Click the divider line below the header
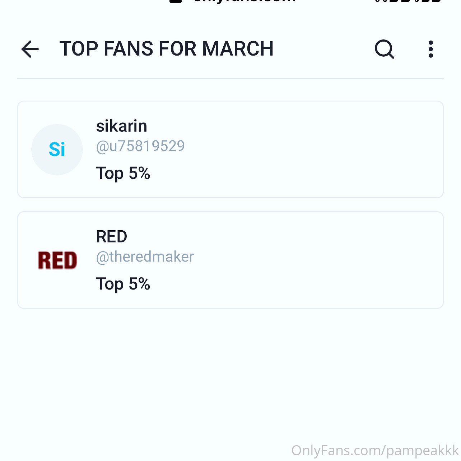Screen dimensions: 461x461 click(x=230, y=79)
